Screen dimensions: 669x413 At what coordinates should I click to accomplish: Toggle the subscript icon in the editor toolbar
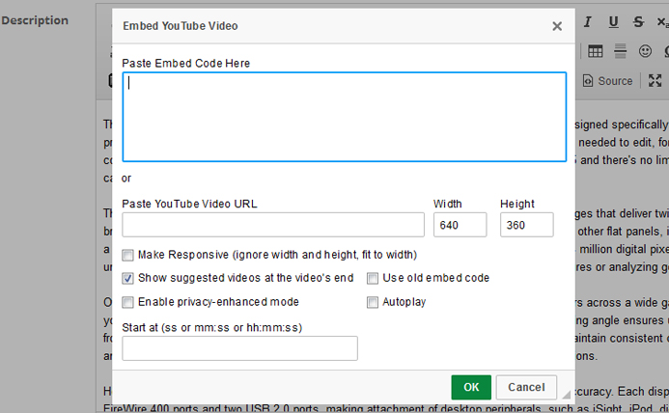662,22
